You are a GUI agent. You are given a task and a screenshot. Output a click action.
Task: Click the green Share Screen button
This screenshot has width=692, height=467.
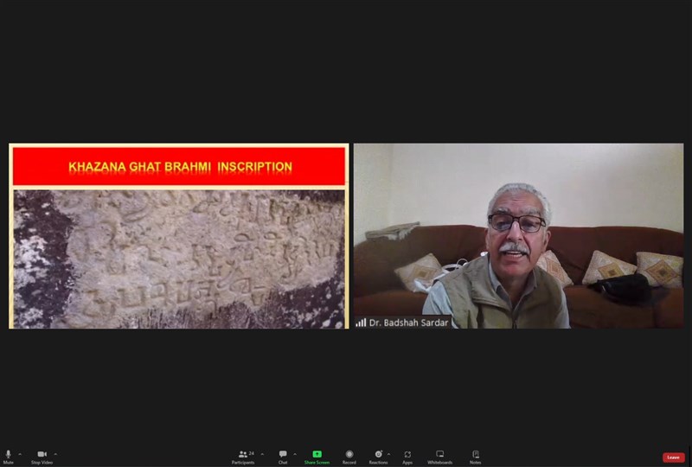coord(317,457)
